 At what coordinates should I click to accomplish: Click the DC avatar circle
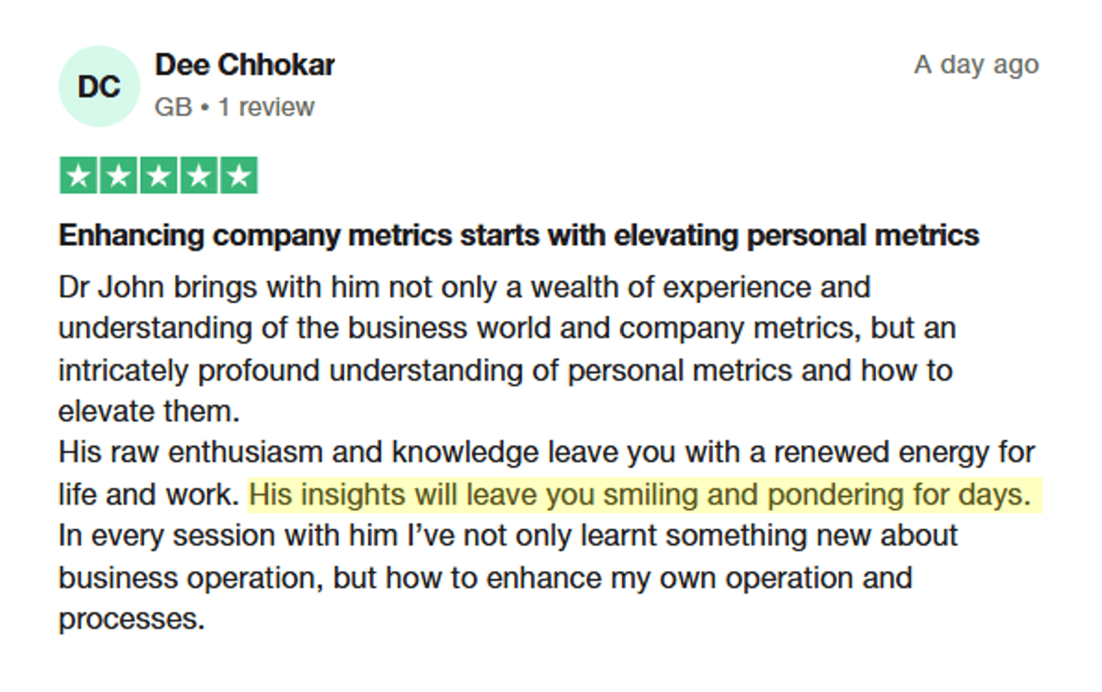[99, 87]
